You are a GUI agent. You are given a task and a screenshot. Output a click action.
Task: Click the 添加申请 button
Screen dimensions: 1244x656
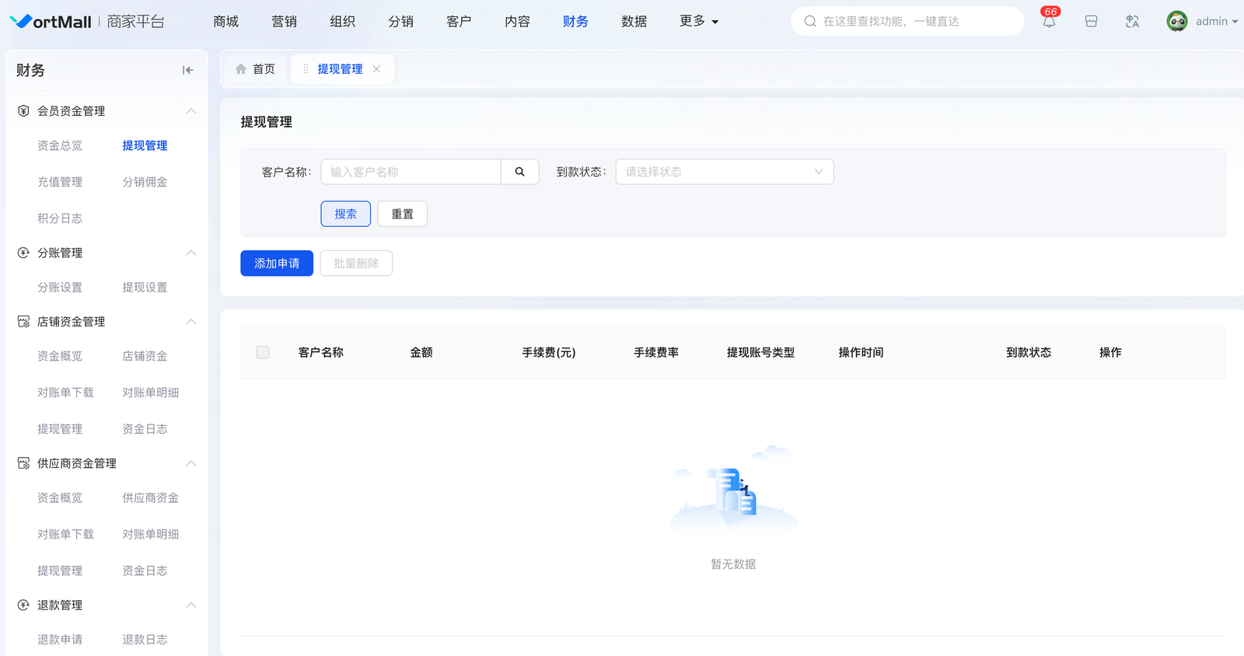[x=277, y=263]
